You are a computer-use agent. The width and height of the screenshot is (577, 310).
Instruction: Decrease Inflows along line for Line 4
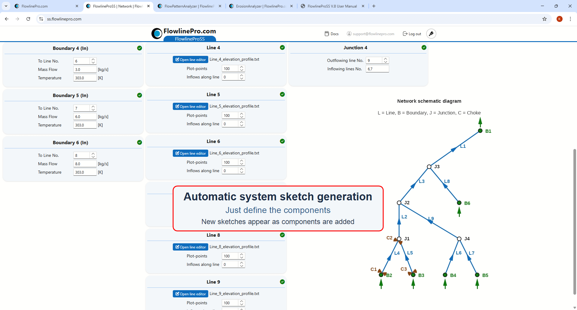[x=242, y=78]
